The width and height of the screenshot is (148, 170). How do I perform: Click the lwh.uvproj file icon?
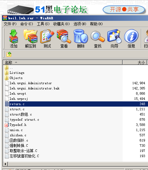(7, 99)
